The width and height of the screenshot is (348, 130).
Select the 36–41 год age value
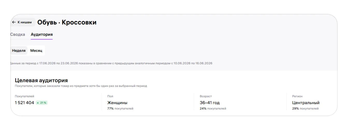pos(210,103)
